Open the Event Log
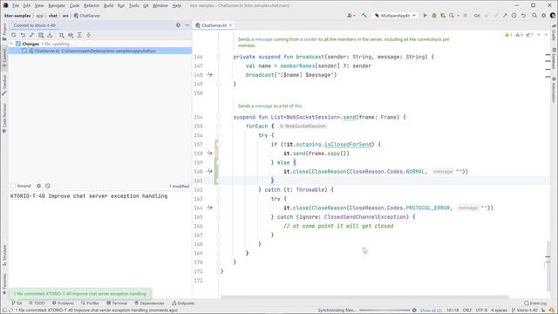This screenshot has height=314, width=558. tap(535, 304)
